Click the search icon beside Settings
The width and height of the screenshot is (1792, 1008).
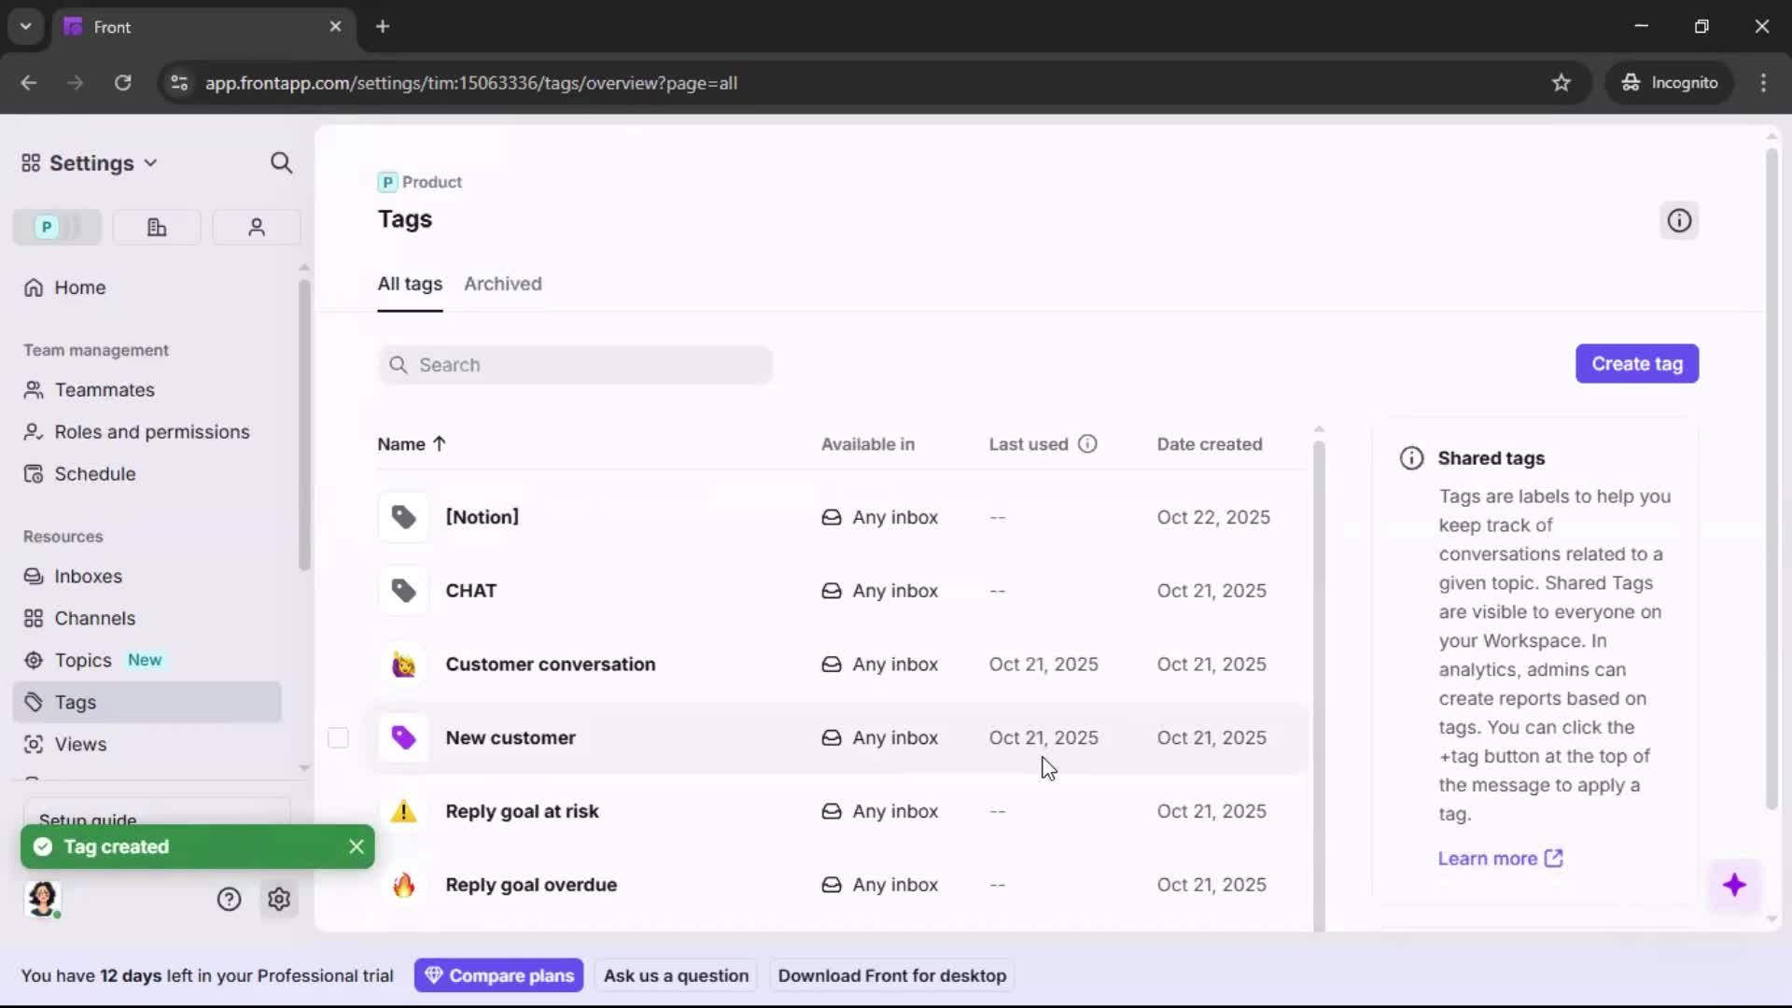pyautogui.click(x=281, y=162)
